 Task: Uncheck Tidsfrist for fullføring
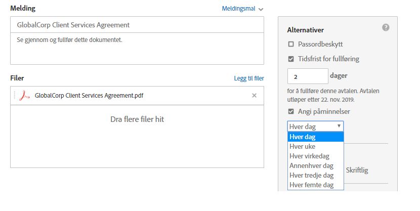tap(291, 59)
